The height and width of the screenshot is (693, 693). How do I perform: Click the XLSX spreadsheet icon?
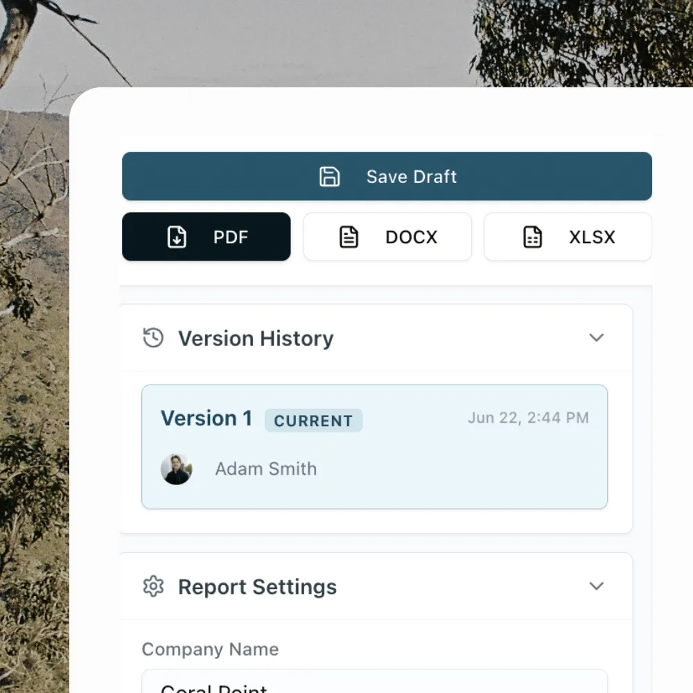point(532,237)
